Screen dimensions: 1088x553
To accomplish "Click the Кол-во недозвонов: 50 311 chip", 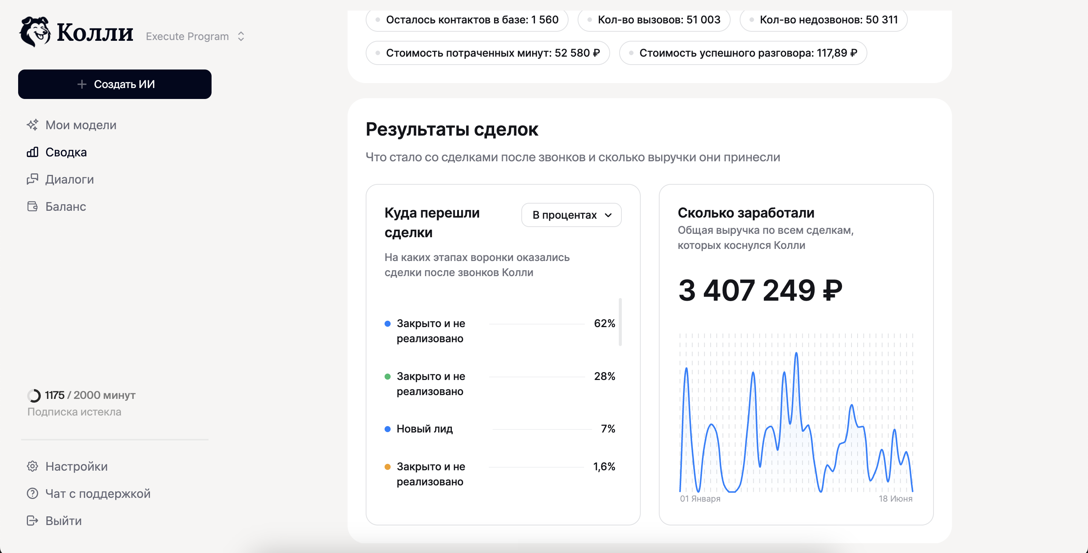I will pos(824,20).
